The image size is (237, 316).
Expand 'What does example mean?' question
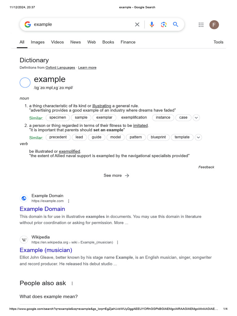(49, 297)
